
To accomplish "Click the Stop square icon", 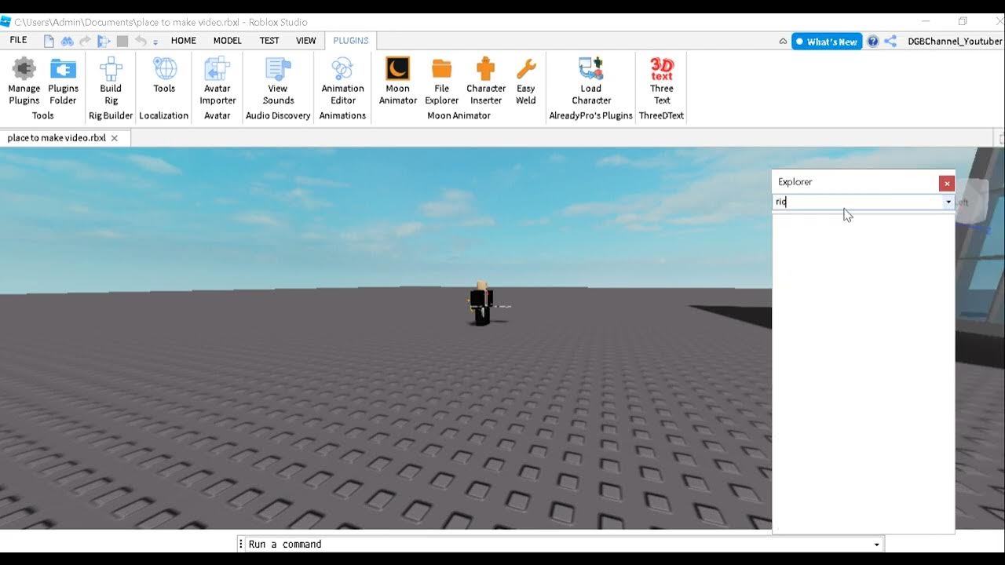I will pos(122,41).
